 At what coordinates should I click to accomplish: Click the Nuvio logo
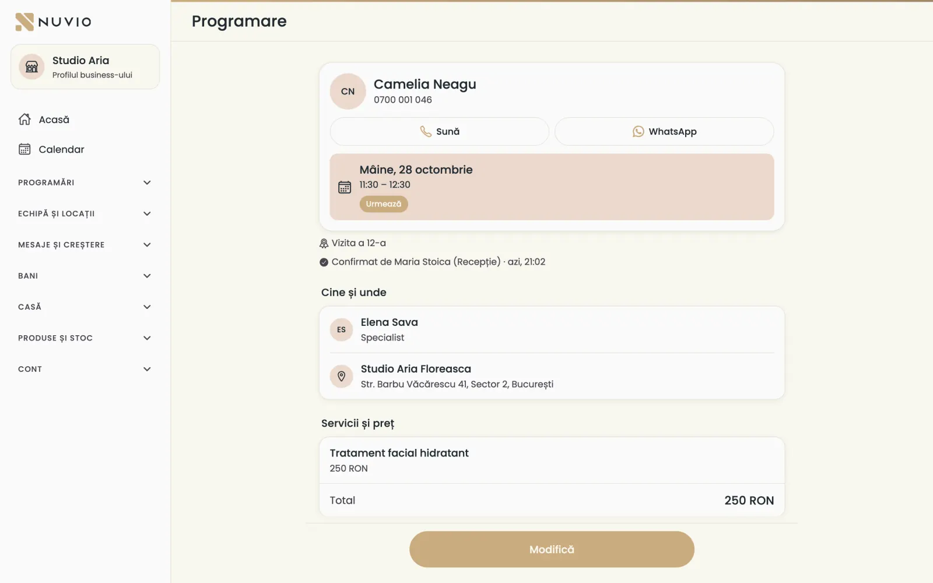[53, 22]
